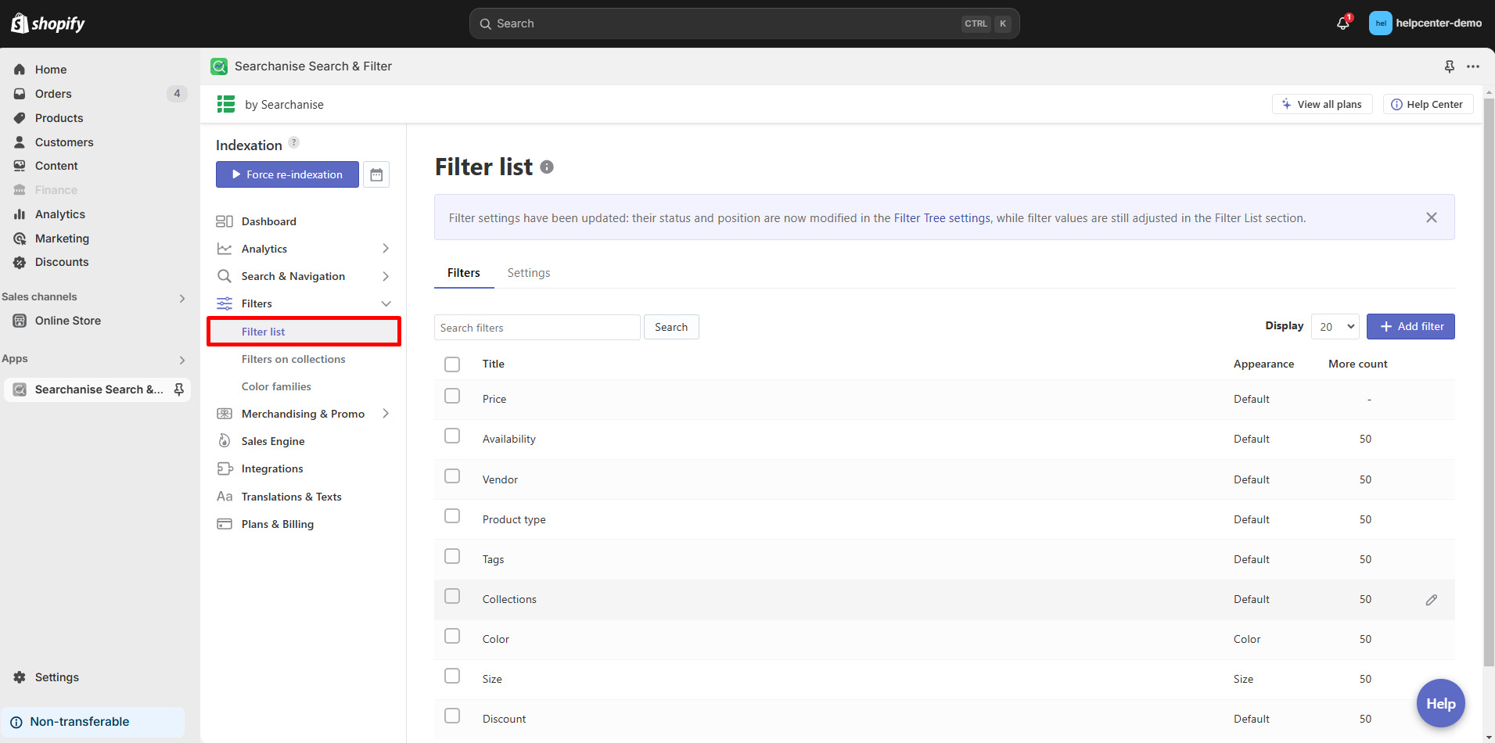Viewport: 1495px width, 743px height.
Task: Click the Search filters input field
Action: coord(537,327)
